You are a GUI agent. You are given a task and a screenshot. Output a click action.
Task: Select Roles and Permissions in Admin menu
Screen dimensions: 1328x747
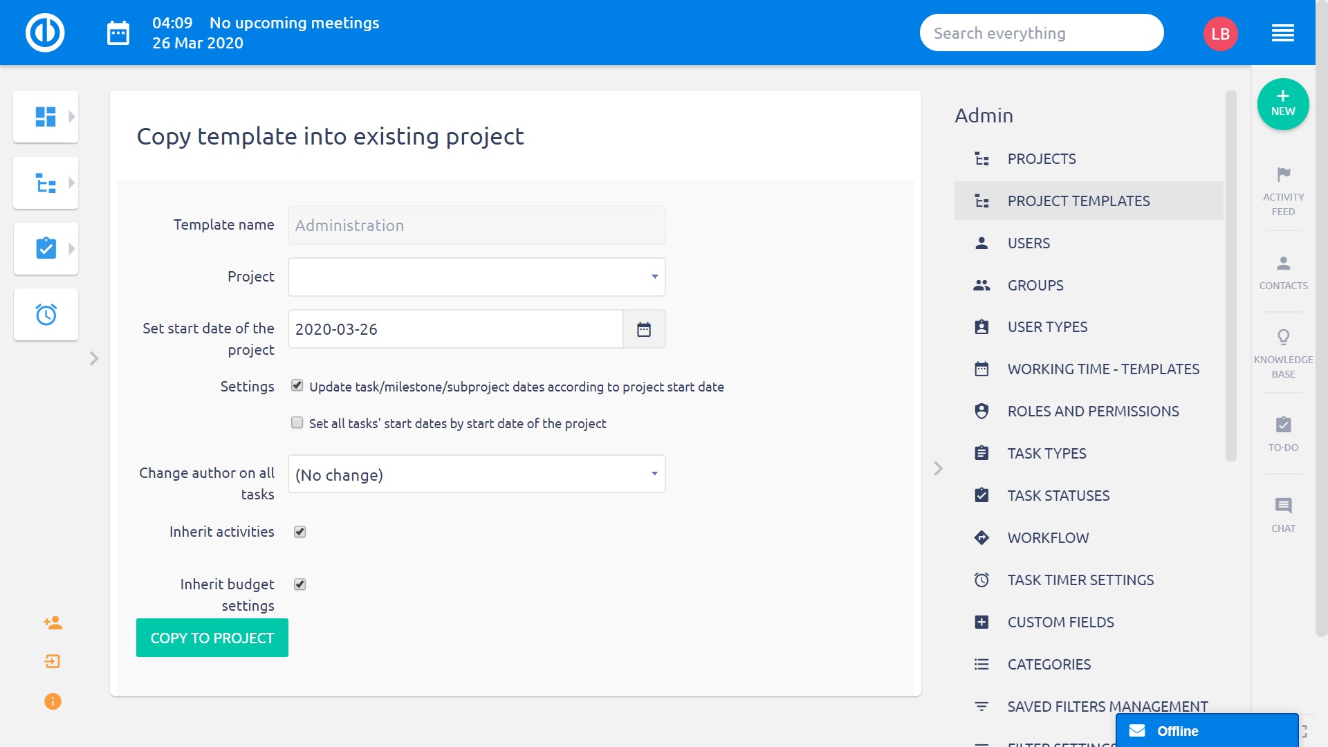point(1092,412)
